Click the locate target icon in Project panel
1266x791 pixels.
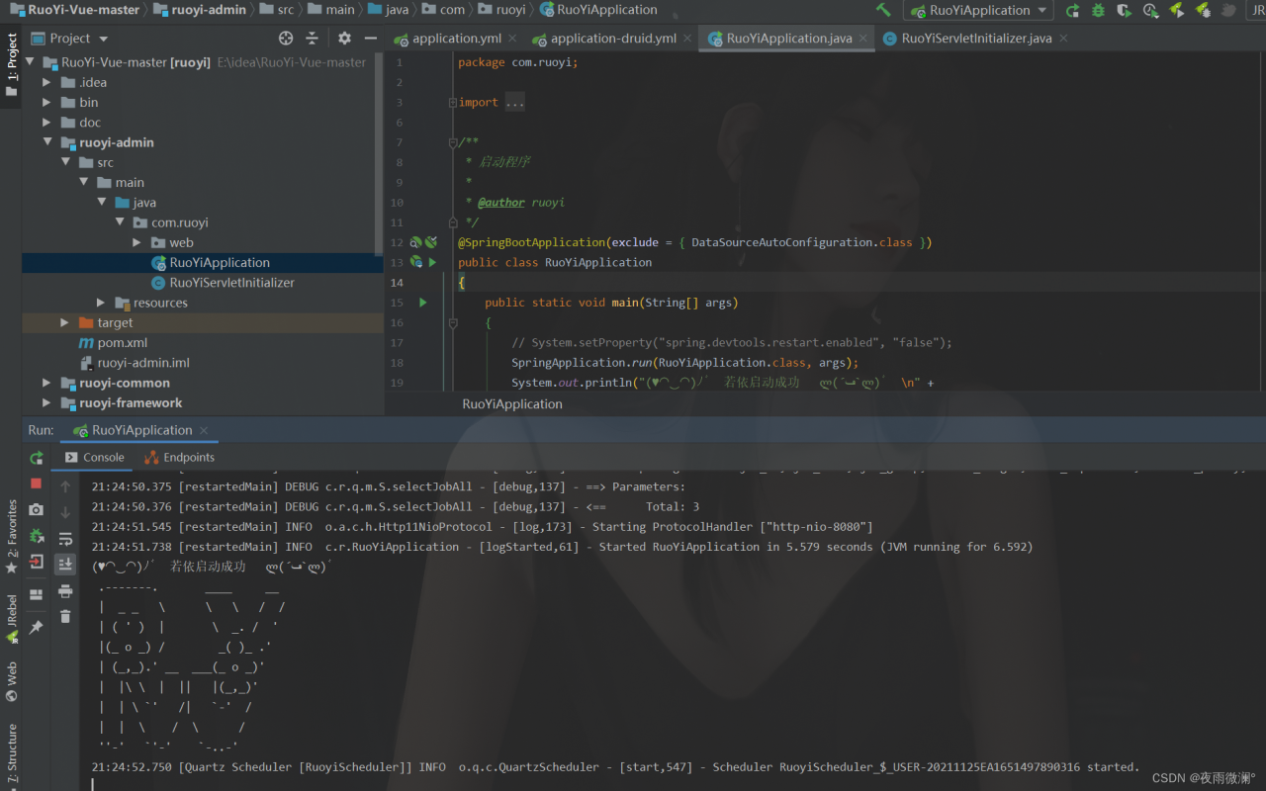tap(286, 38)
